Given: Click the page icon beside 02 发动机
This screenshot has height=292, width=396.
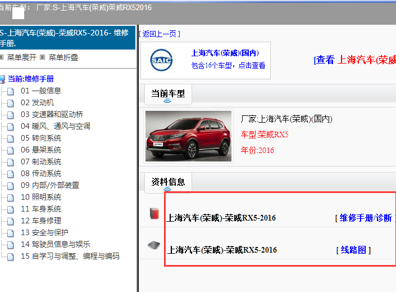Looking at the screenshot, I should tap(11, 103).
